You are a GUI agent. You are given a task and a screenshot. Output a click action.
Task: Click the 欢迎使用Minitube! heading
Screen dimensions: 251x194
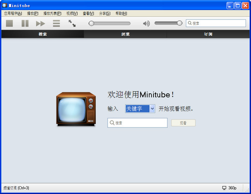tap(141, 94)
